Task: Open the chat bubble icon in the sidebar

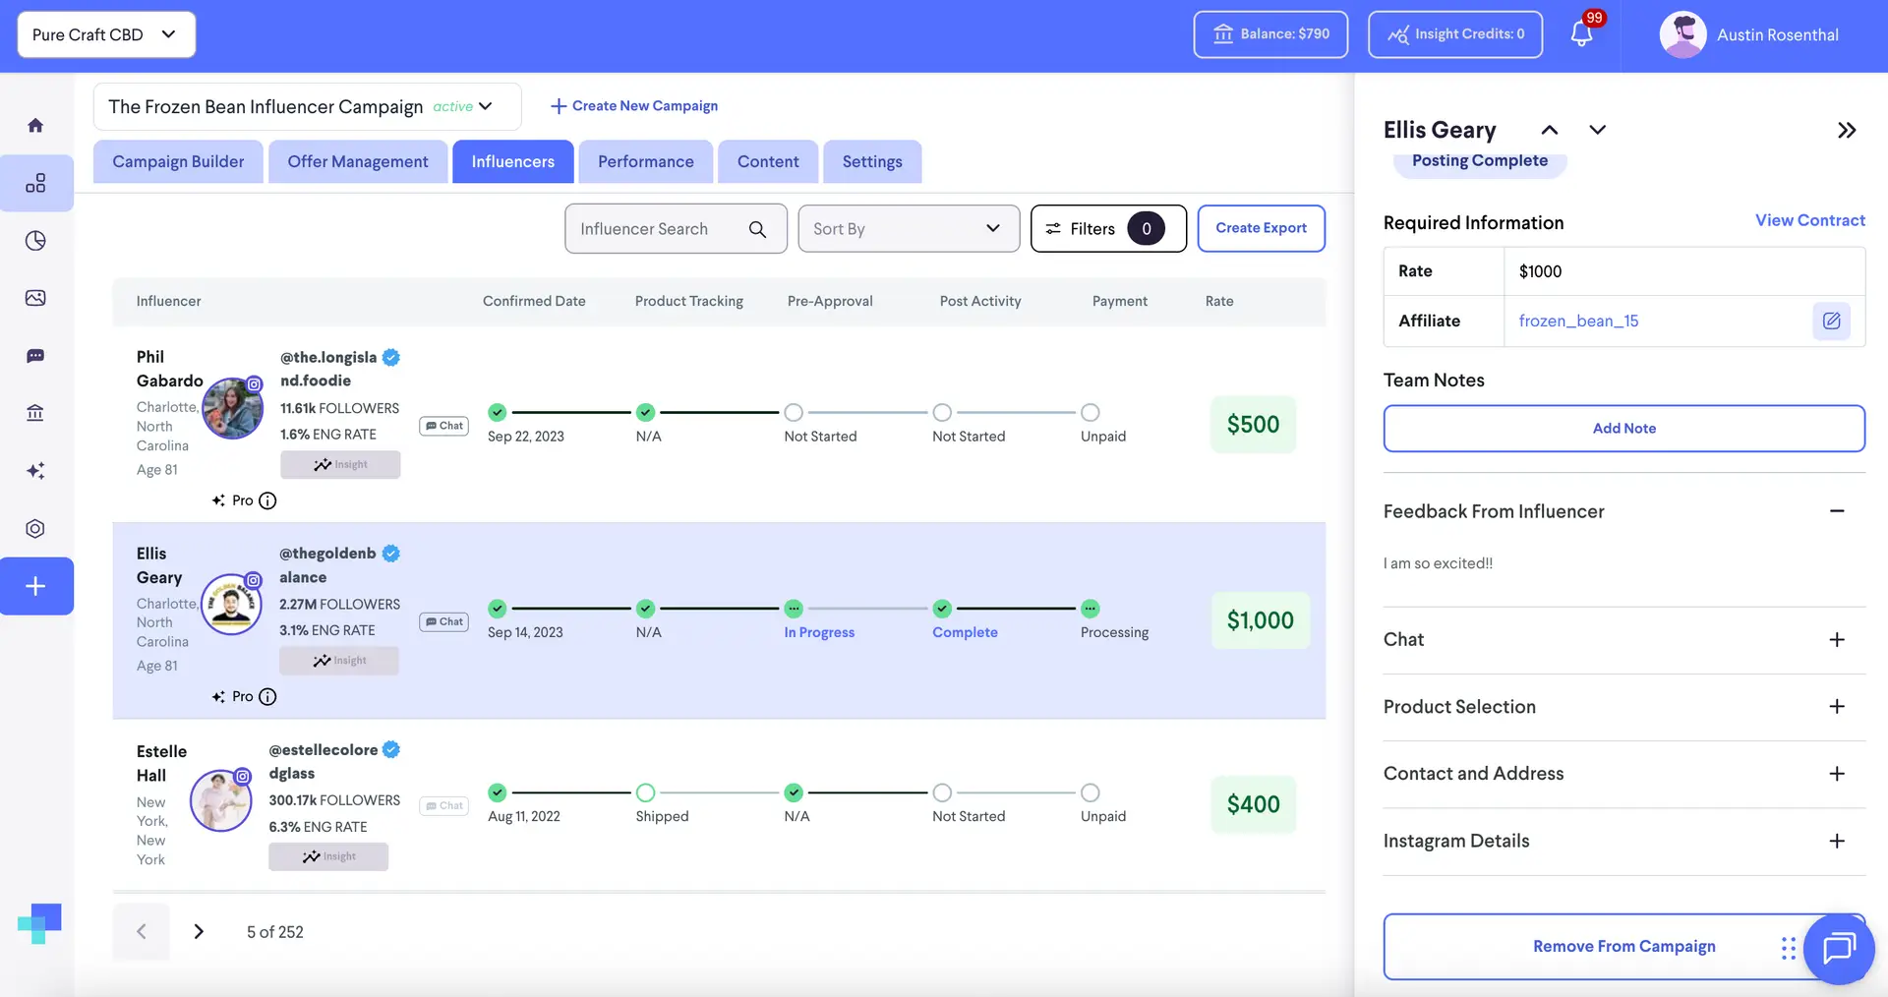Action: [35, 356]
